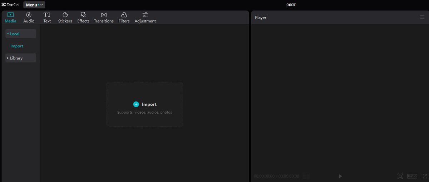
Task: Open the Effects tab
Action: coord(83,18)
